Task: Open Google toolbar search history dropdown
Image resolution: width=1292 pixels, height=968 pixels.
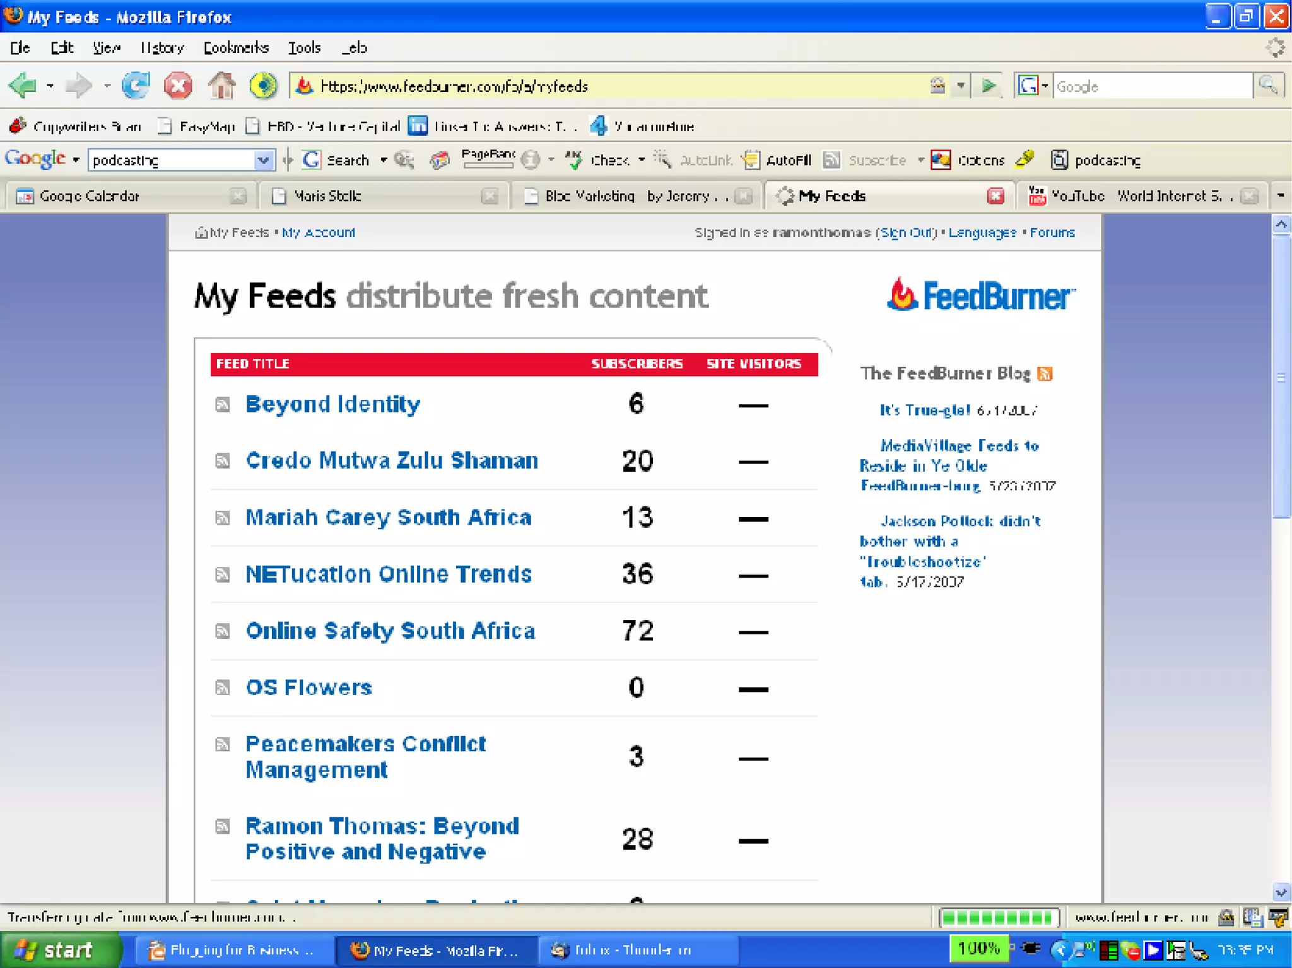Action: click(x=263, y=160)
